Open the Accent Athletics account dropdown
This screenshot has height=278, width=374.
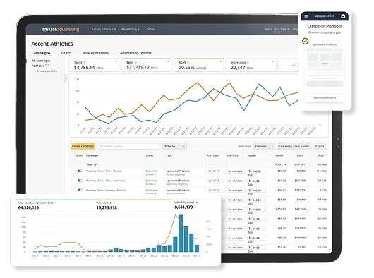tap(104, 30)
